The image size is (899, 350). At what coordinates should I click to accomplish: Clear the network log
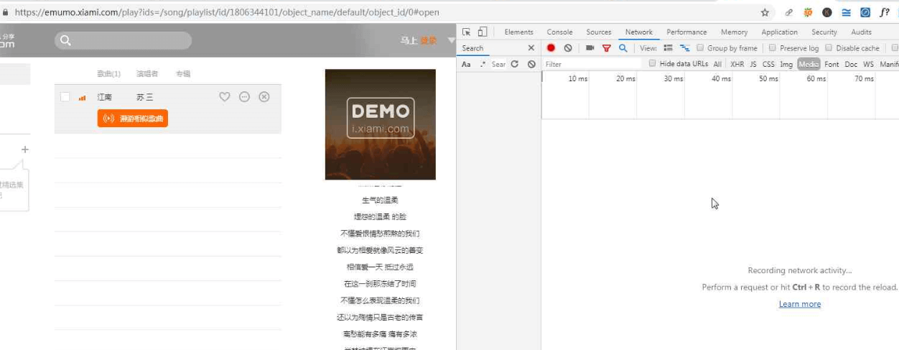click(x=568, y=48)
